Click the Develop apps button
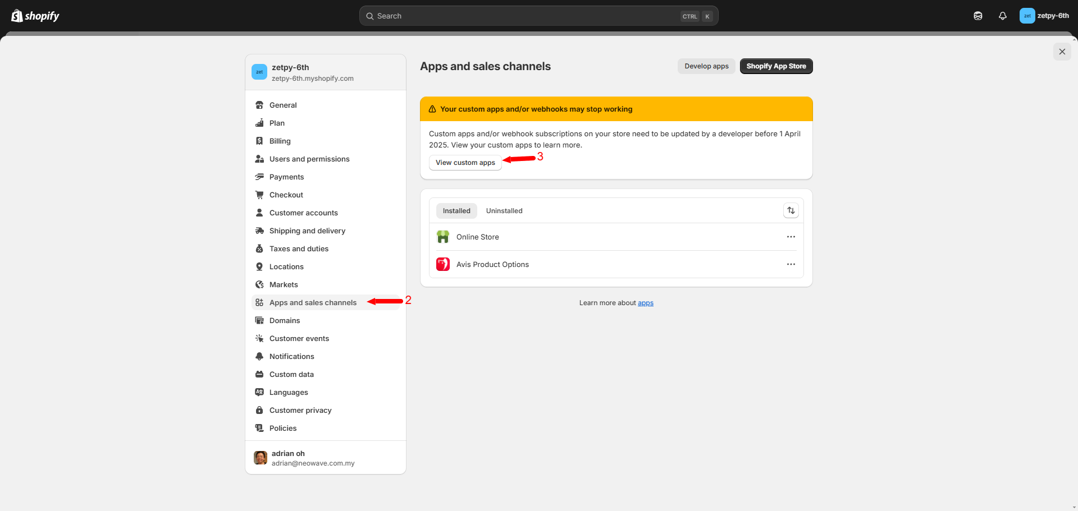This screenshot has height=511, width=1078. pos(706,66)
